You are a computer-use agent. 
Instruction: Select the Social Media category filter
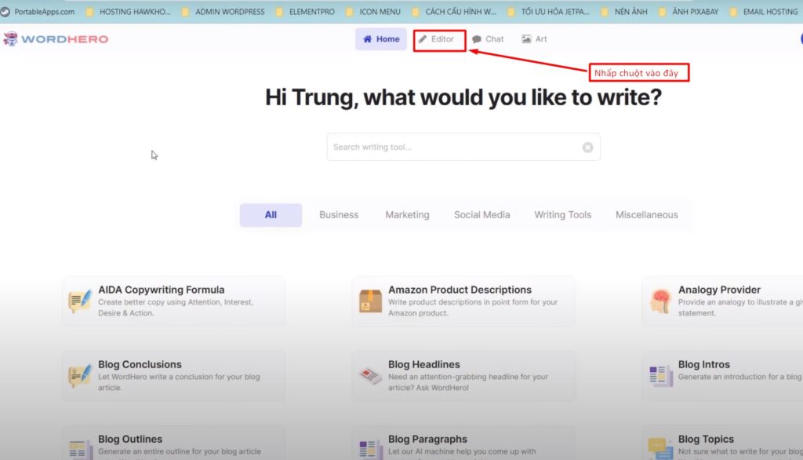tap(482, 215)
